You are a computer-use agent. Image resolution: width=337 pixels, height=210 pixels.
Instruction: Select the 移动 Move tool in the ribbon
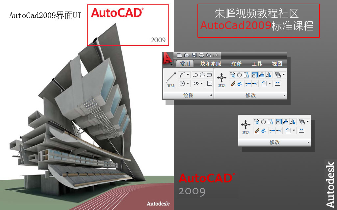tap(221, 80)
